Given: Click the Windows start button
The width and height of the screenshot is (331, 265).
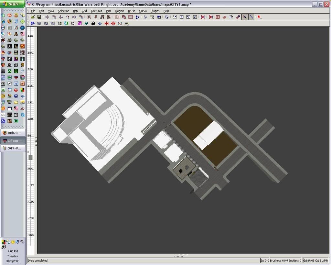Looking at the screenshot, I should click(12, 4).
